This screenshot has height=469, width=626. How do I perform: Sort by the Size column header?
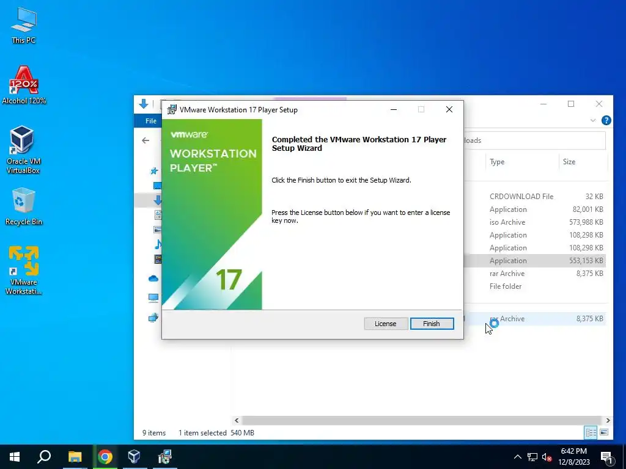tap(582, 161)
